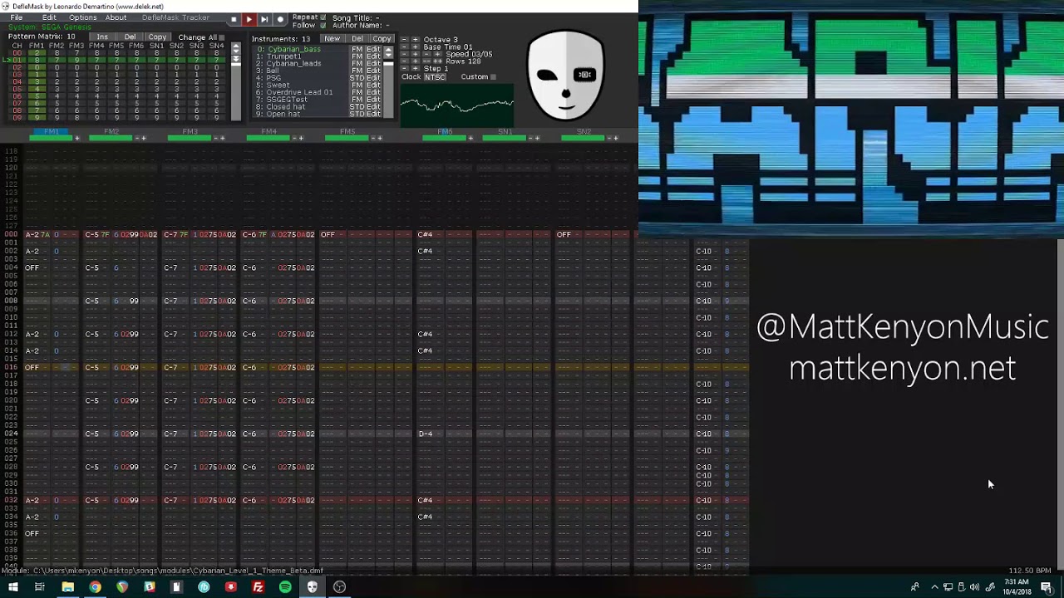Viewport: 1064px width, 598px height.
Task: Edit the Trumpet1 instrument
Action: point(373,56)
